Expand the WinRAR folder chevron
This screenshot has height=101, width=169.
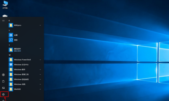point(40,89)
